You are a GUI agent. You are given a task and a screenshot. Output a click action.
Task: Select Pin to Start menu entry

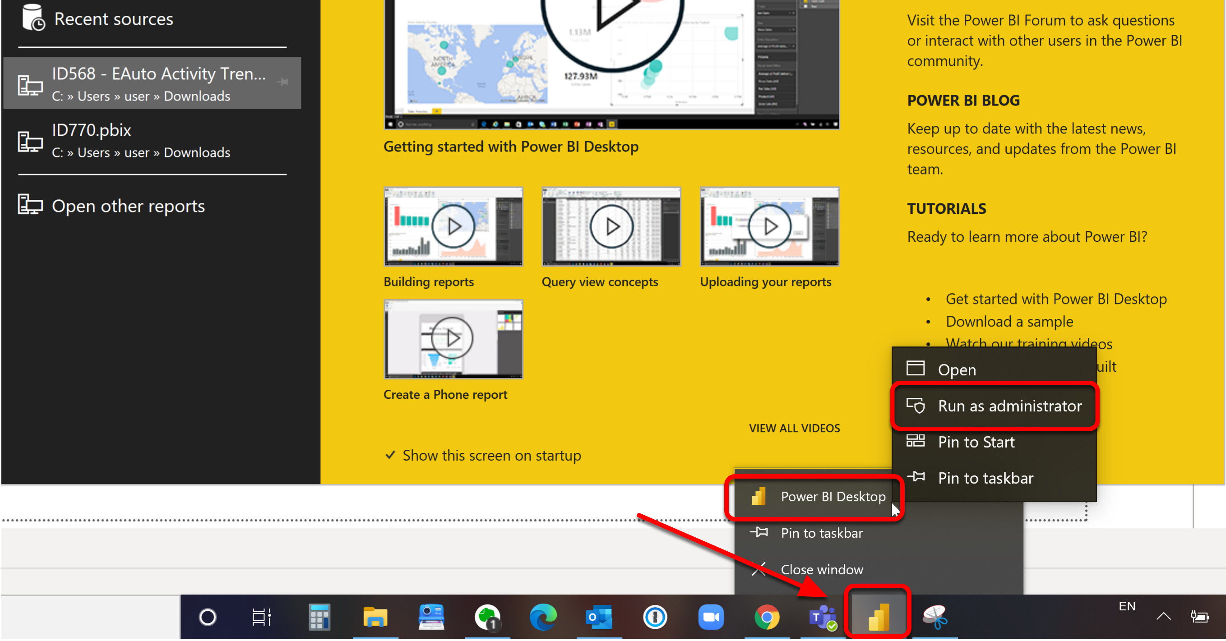[x=994, y=442]
